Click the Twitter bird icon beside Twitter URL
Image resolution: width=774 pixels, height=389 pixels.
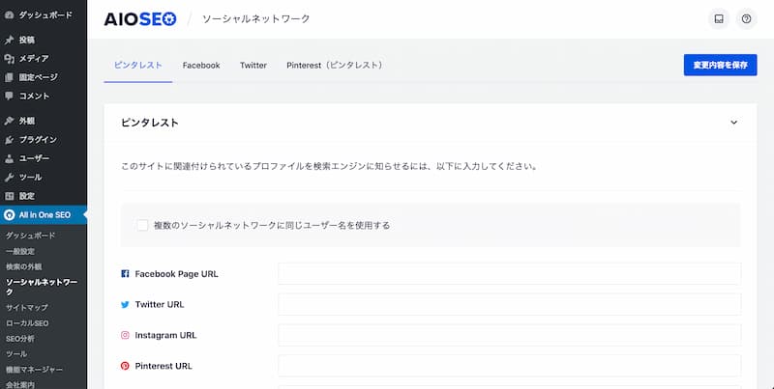click(x=125, y=305)
